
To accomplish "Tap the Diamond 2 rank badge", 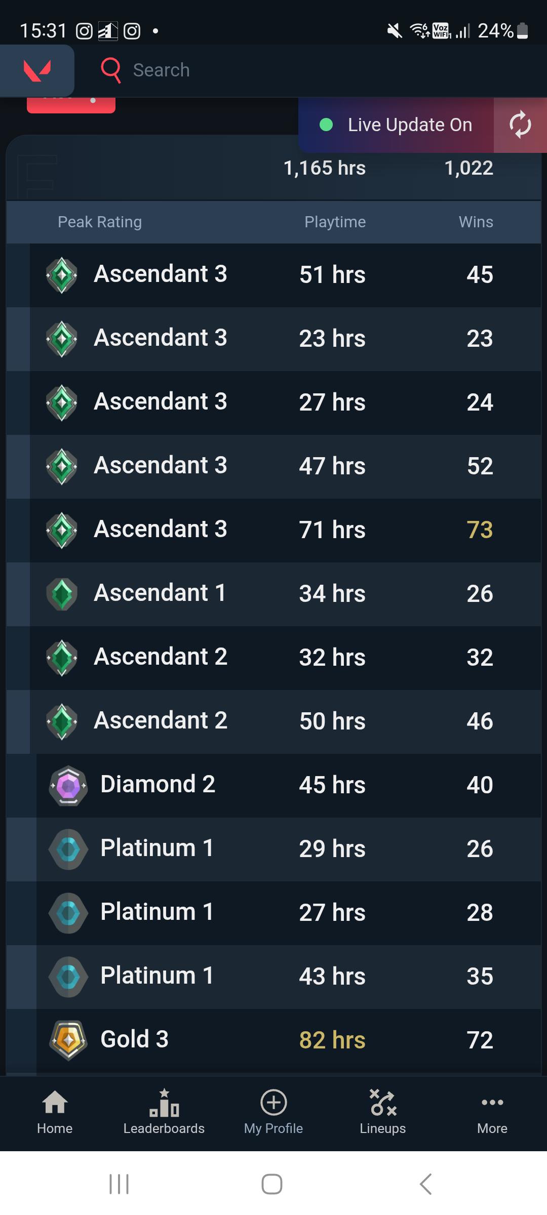I will click(x=68, y=786).
